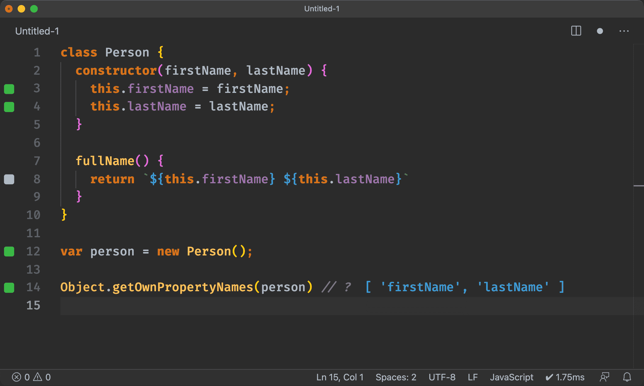
Task: Open the More Actions ellipsis menu
Action: [x=624, y=31]
